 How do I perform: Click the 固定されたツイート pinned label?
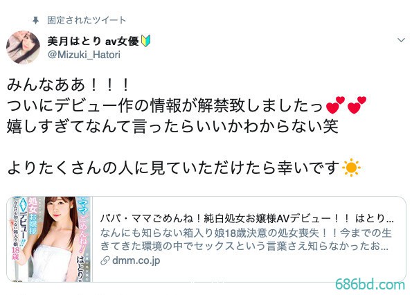(87, 20)
